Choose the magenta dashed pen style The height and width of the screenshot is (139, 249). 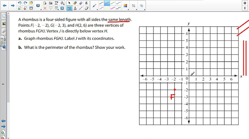coord(113,8)
